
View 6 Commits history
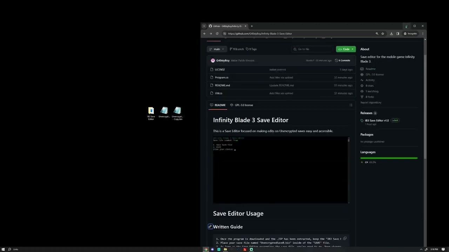(343, 61)
